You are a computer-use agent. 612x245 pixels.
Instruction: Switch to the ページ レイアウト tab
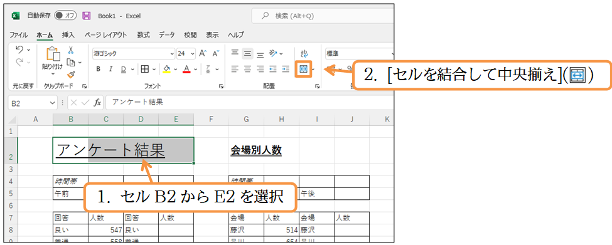[x=106, y=34]
